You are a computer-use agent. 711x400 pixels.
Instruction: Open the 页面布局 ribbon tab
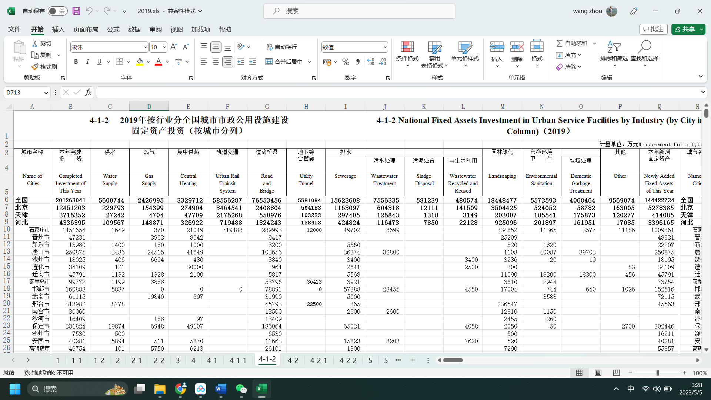click(x=86, y=29)
